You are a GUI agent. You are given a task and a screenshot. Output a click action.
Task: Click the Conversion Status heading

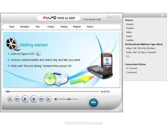[135, 64]
